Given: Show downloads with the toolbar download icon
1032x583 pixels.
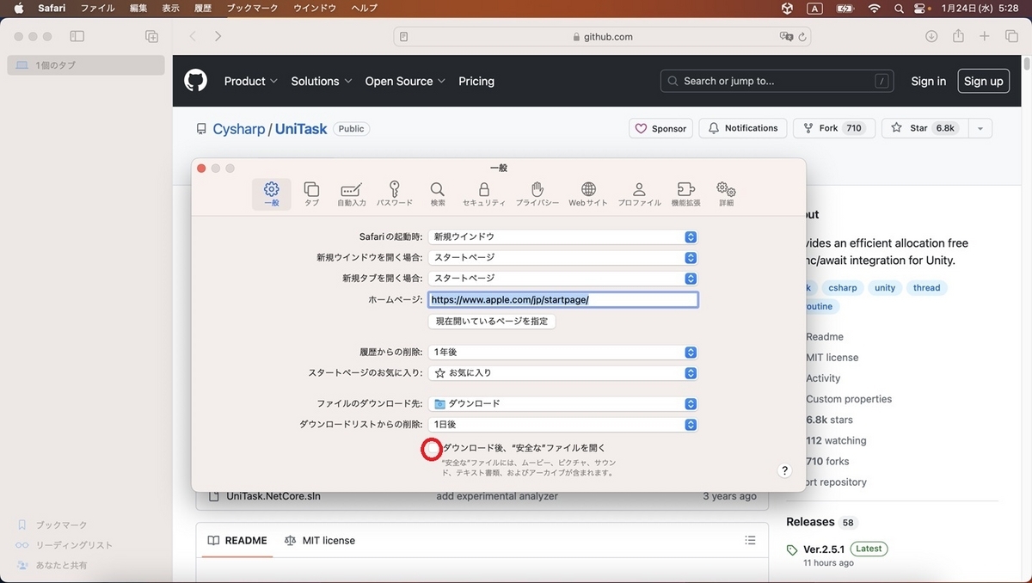Looking at the screenshot, I should tap(931, 36).
